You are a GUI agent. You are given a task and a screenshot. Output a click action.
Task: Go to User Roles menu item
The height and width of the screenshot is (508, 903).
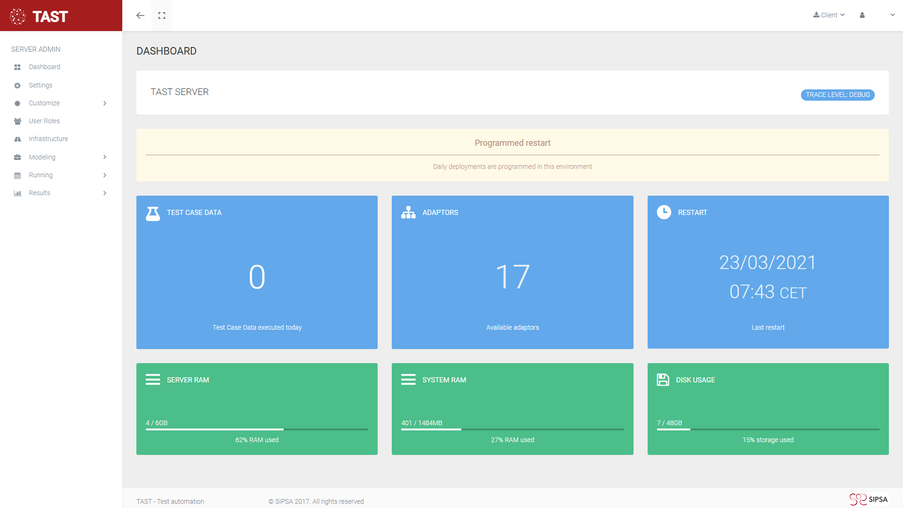pos(44,121)
